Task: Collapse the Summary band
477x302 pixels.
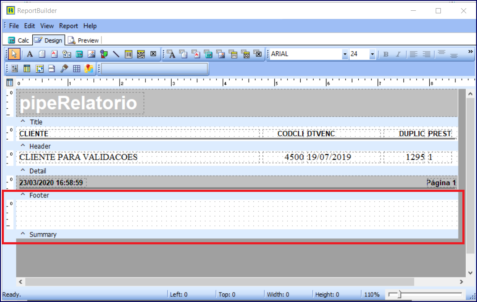Action: point(23,234)
